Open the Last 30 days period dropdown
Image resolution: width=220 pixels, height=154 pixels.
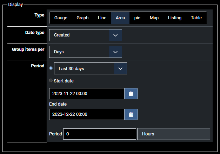point(91,68)
